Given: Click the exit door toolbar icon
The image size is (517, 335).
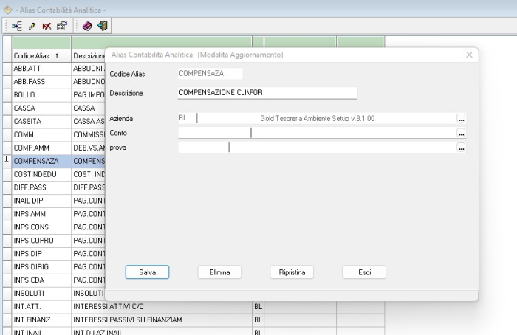Looking at the screenshot, I should (x=103, y=26).
